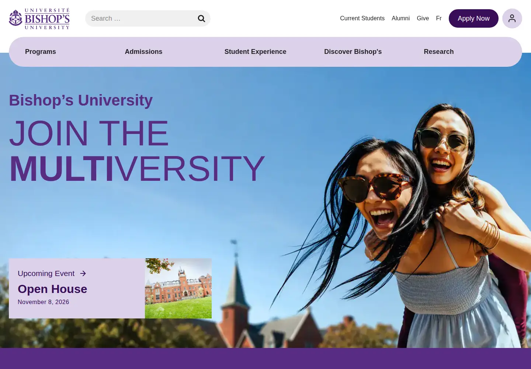The height and width of the screenshot is (369, 531).
Task: Click the Bishop's University hero heading
Action: 81,100
